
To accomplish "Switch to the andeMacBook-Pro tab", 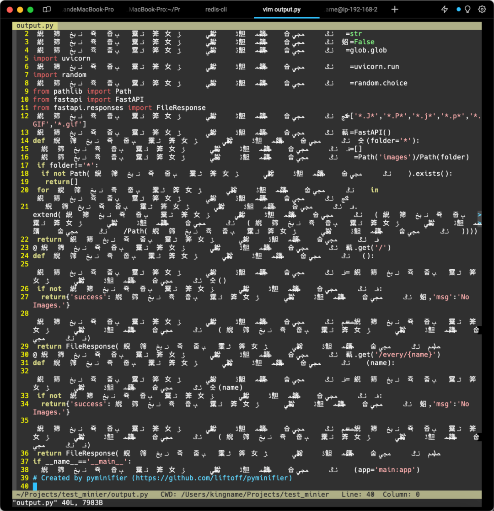I will coord(88,10).
